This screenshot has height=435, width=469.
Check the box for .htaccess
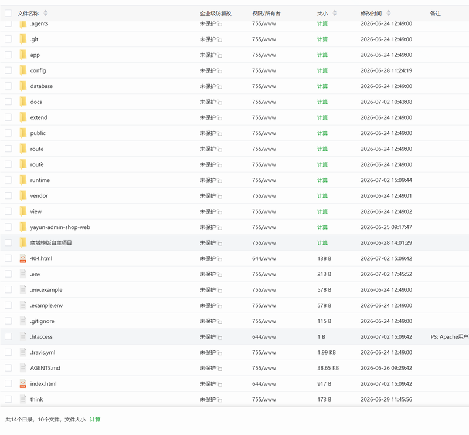click(x=8, y=336)
